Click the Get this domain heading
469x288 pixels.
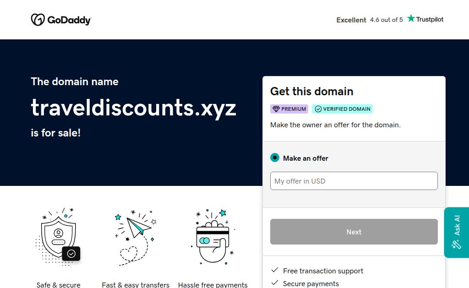click(311, 91)
